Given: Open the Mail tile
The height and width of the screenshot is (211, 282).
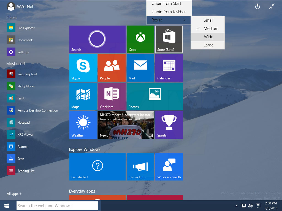Looking at the screenshot, I should click(140, 68).
